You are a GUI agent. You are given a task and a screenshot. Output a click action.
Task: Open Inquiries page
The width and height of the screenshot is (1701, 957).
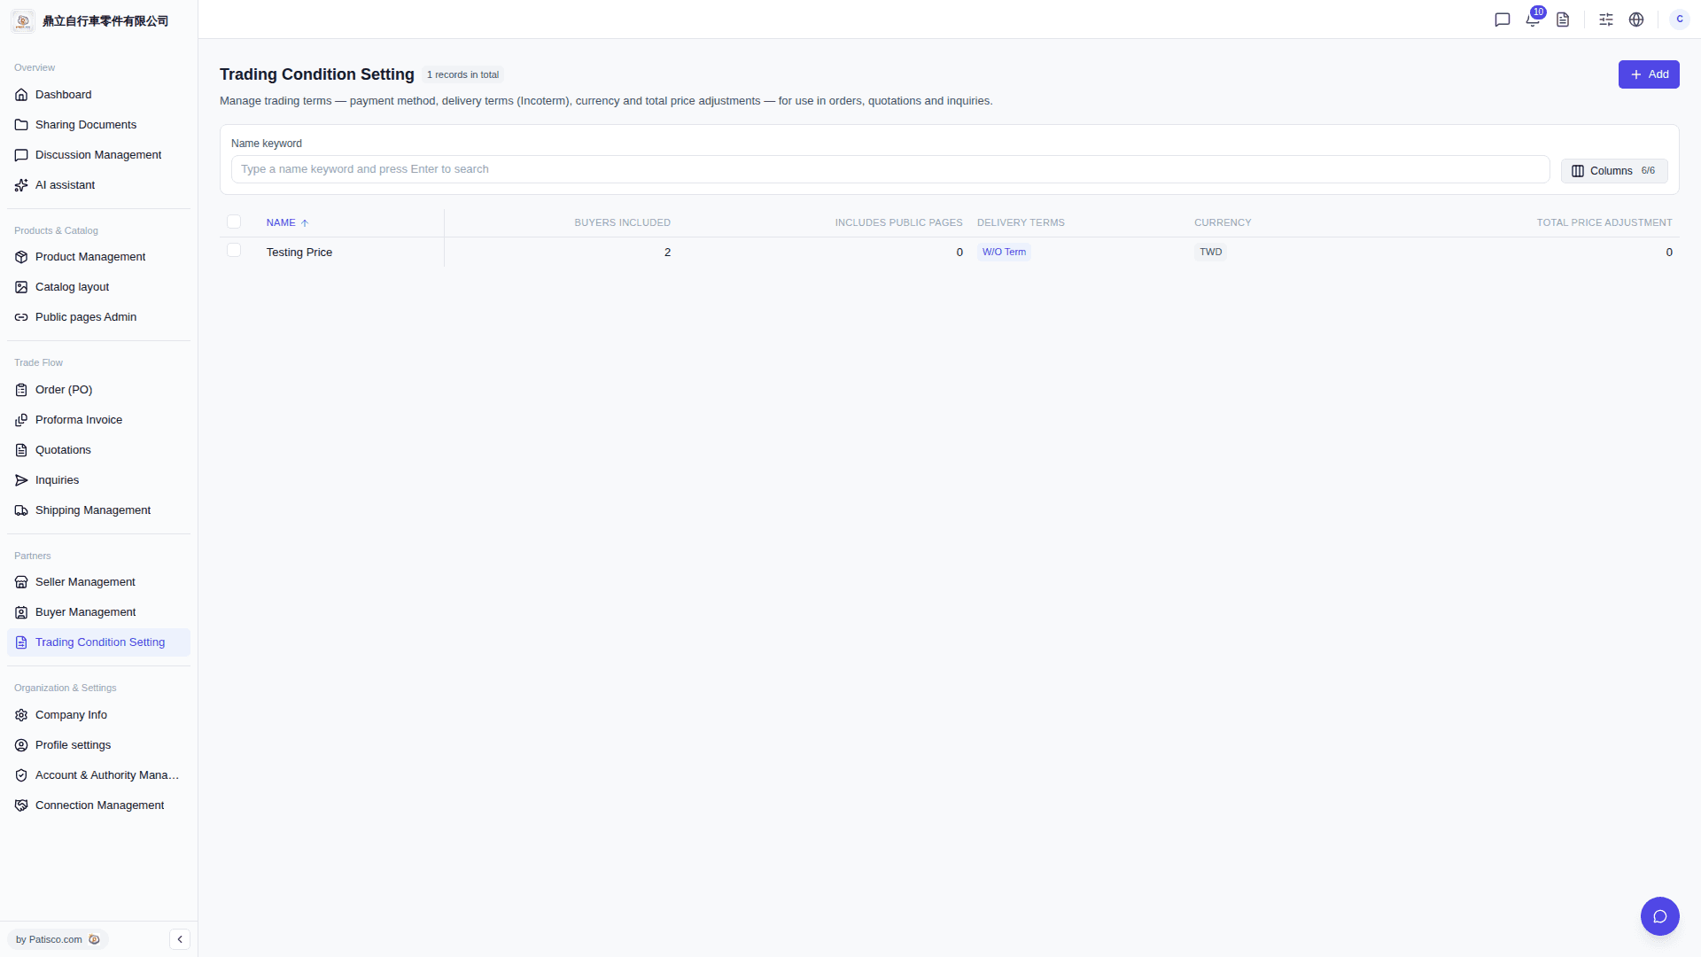[x=98, y=480]
